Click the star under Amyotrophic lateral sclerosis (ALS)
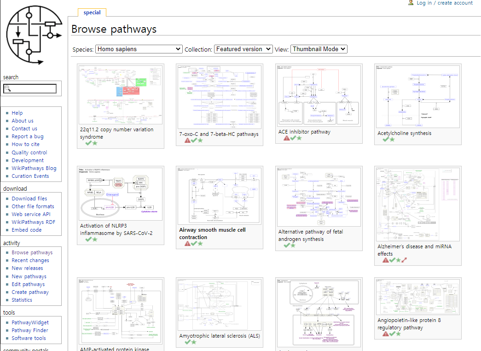481x351 pixels. point(193,342)
